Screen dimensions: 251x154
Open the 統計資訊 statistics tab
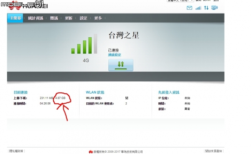coord(35,18)
